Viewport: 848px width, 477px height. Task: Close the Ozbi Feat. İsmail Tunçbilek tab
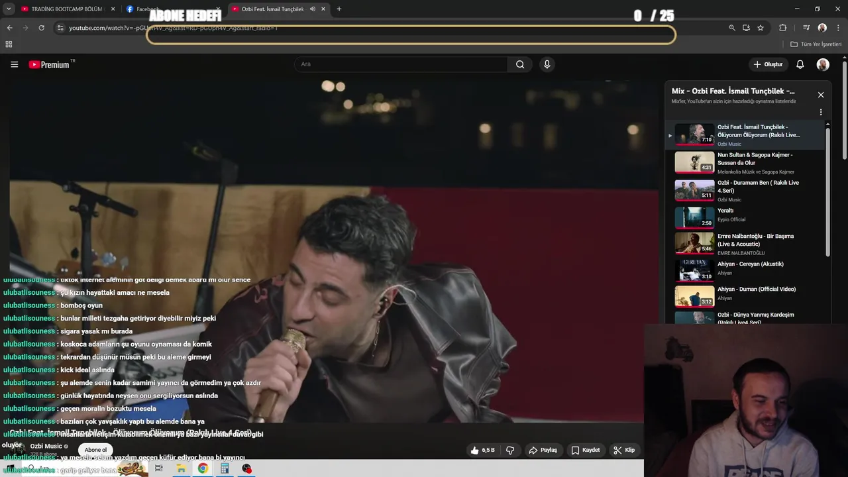click(323, 9)
